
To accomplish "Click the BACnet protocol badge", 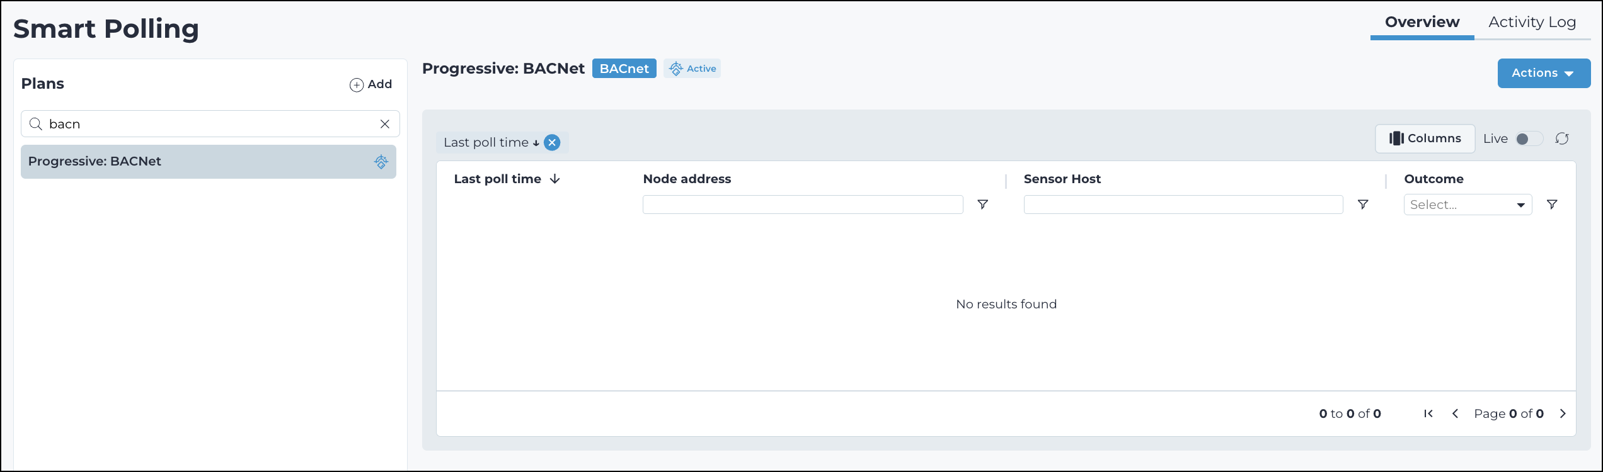I will click(x=624, y=69).
